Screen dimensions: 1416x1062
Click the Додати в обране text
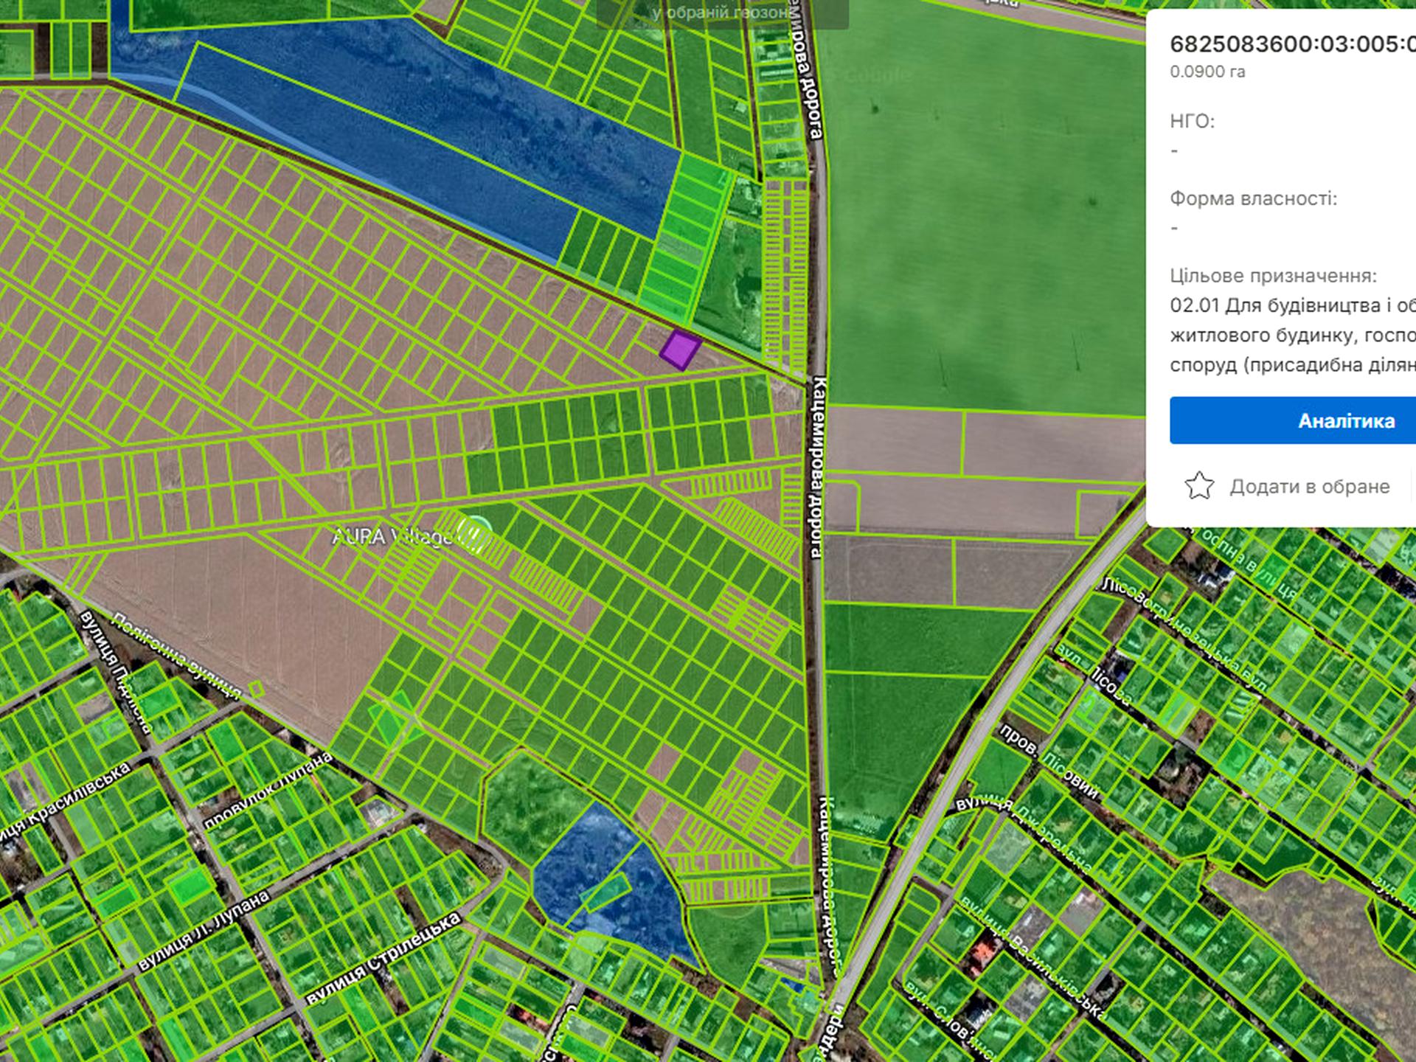point(1309,487)
